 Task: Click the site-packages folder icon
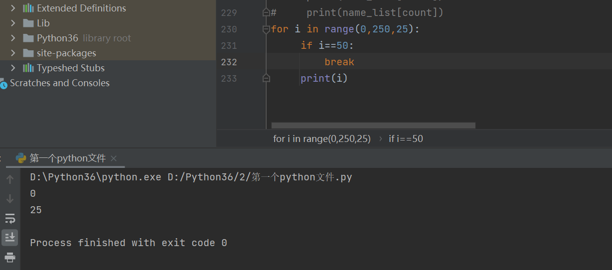pos(28,53)
